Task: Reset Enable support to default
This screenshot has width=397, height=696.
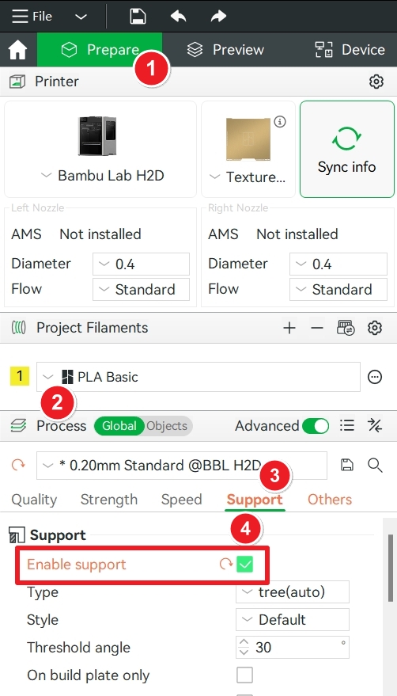Action: click(226, 565)
